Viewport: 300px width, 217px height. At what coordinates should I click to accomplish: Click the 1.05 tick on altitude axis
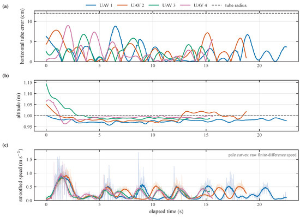click(x=28, y=105)
